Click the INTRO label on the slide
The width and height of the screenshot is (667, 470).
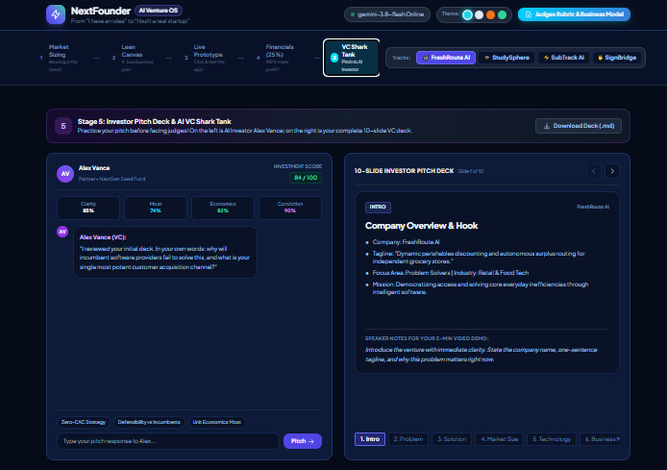pos(378,208)
